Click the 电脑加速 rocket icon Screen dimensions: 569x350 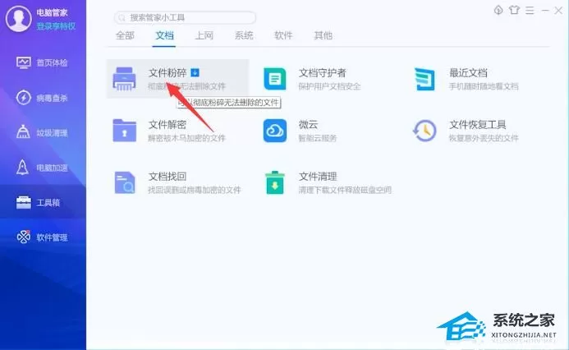click(22, 168)
